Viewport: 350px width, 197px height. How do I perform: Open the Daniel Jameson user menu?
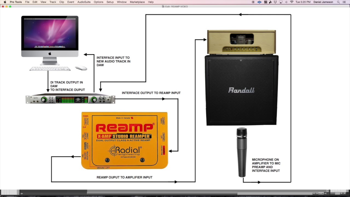(x=323, y=2)
